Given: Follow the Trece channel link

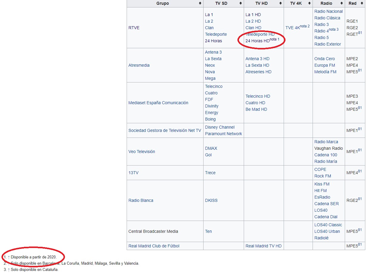Looking at the screenshot, I should pyautogui.click(x=210, y=173).
